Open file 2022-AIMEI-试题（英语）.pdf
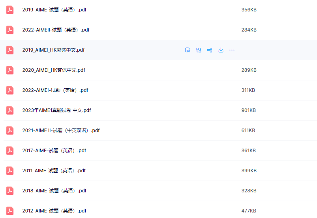Viewport: 317px width, 218px height. tap(55, 90)
